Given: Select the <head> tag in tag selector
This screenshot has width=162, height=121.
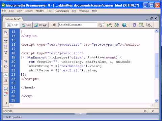Looking at the screenshot, I should point(8,111).
